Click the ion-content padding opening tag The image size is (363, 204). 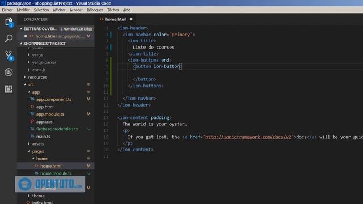[x=145, y=117]
